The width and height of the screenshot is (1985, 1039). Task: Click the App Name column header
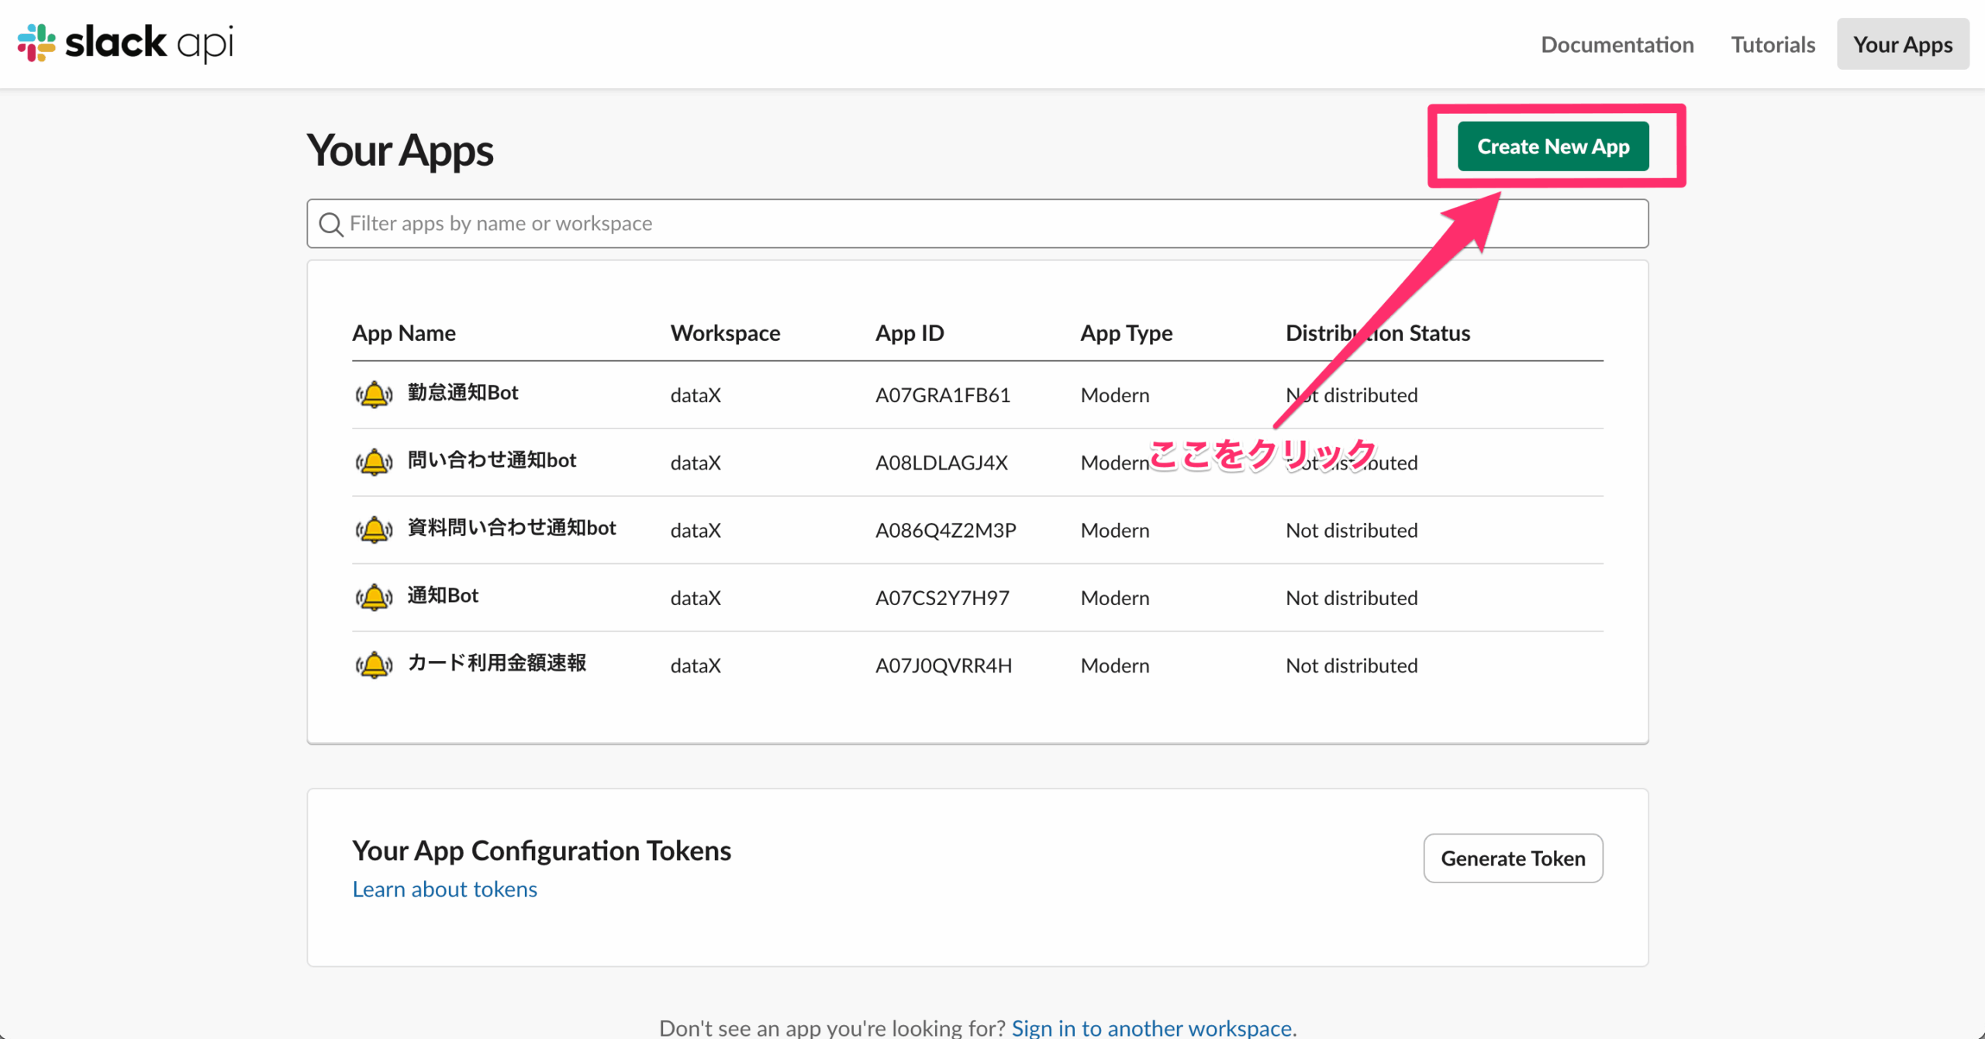click(x=404, y=332)
